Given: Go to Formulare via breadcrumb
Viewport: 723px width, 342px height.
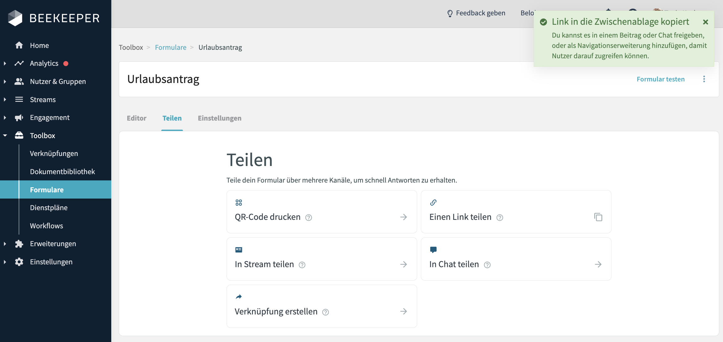Looking at the screenshot, I should pos(170,48).
